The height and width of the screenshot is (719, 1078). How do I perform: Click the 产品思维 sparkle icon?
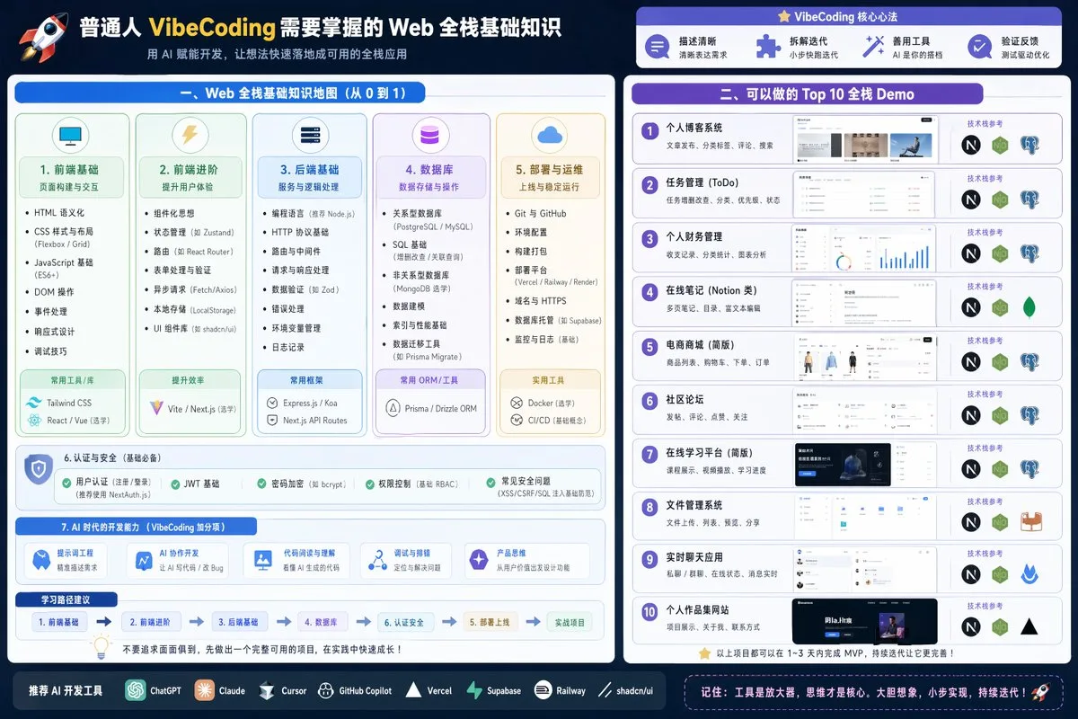coord(479,560)
